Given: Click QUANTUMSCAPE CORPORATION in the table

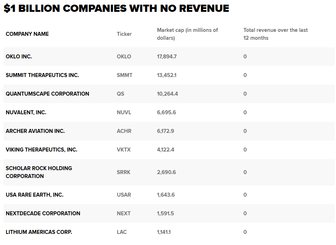Looking at the screenshot, I should 47,94.
